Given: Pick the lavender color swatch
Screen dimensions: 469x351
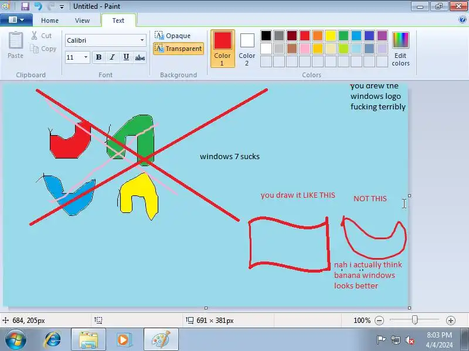Looking at the screenshot, I should [x=382, y=49].
